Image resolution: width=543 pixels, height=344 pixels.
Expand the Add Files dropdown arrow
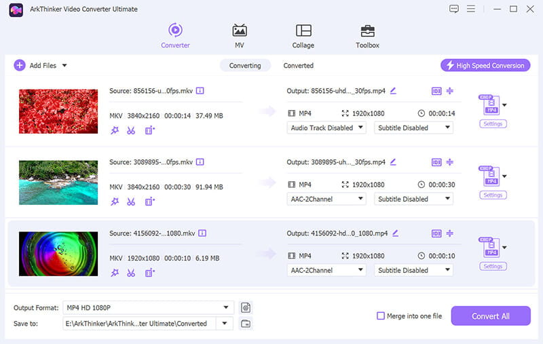click(x=64, y=65)
